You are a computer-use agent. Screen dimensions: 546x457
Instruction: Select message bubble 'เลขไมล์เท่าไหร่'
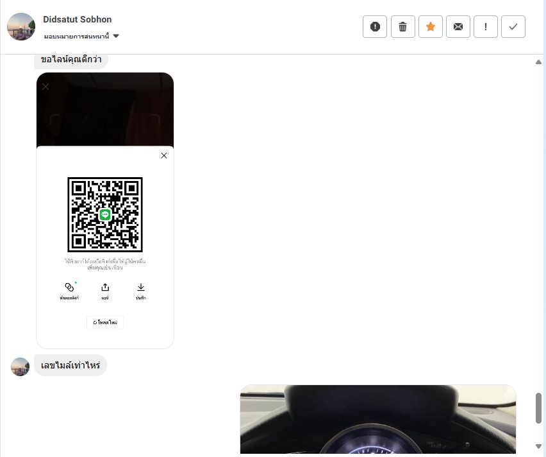[70, 365]
